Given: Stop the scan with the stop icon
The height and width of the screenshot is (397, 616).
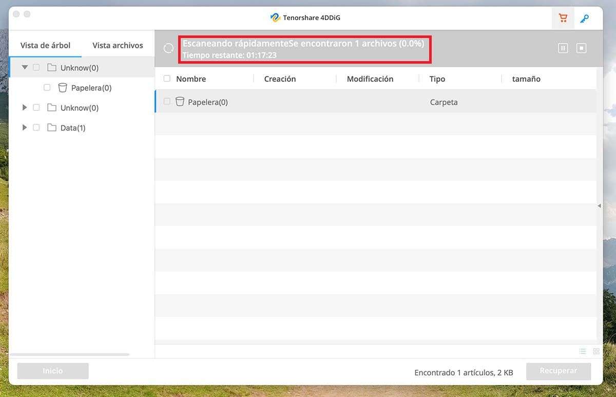Looking at the screenshot, I should pos(581,48).
